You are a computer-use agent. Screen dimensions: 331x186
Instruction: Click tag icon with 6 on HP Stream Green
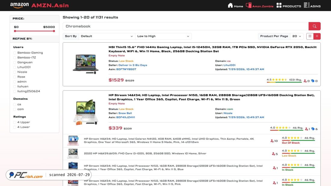[x=313, y=129]
